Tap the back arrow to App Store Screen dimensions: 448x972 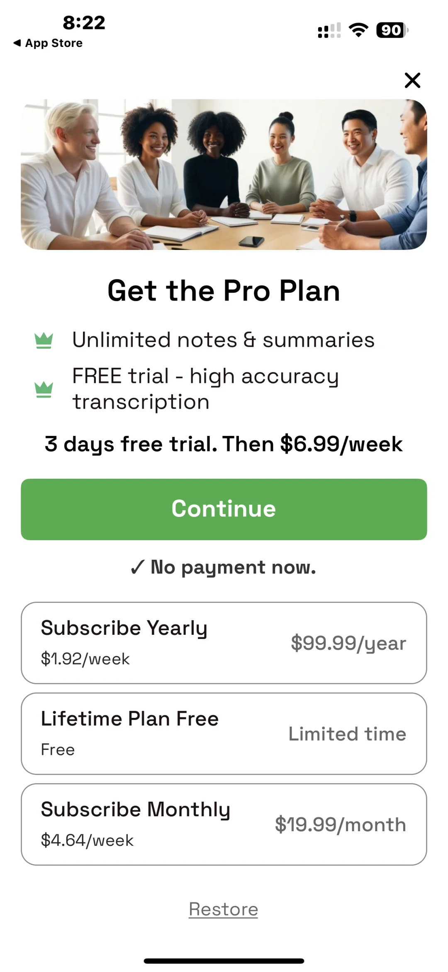[x=17, y=43]
